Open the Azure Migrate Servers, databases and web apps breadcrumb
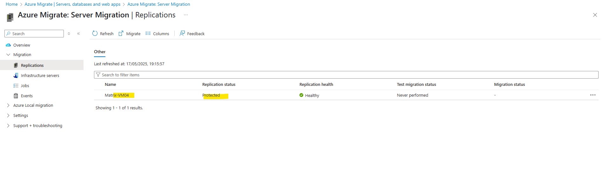Image resolution: width=604 pixels, height=179 pixels. pos(72,4)
